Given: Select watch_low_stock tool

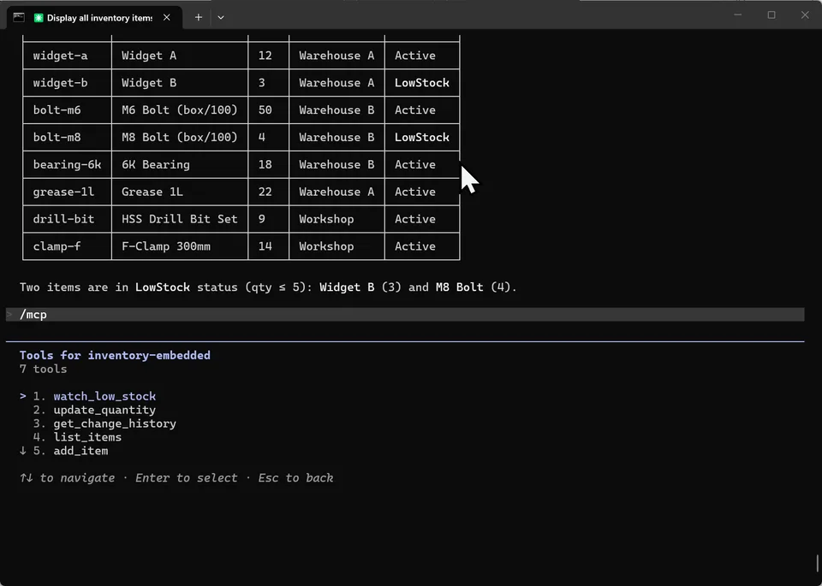Looking at the screenshot, I should (x=104, y=396).
